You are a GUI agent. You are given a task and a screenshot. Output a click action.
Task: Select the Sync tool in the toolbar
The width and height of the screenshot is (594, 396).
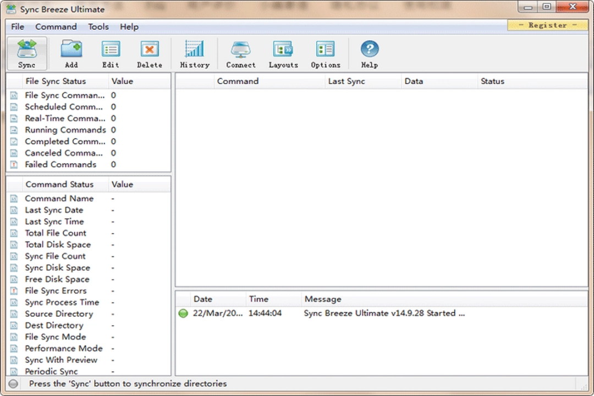(26, 52)
